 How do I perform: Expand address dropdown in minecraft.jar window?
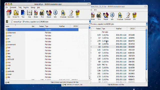(90, 22)
